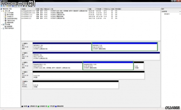Select Services and Applications tree node

coord(8,28)
